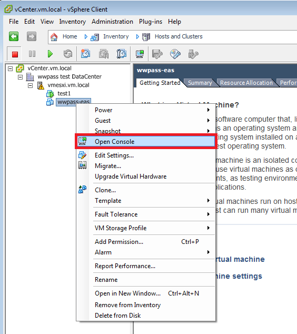297x334 pixels.
Task: Click the Migrate menu icon
Action: coord(82,165)
